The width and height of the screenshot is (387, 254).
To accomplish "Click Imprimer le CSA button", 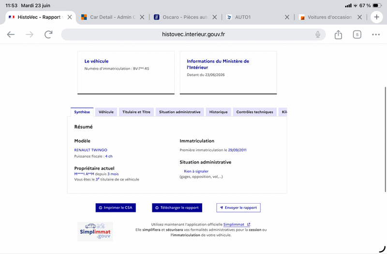I will (x=116, y=208).
